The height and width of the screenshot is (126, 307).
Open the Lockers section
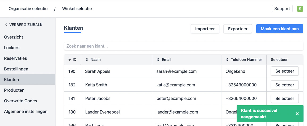click(12, 48)
